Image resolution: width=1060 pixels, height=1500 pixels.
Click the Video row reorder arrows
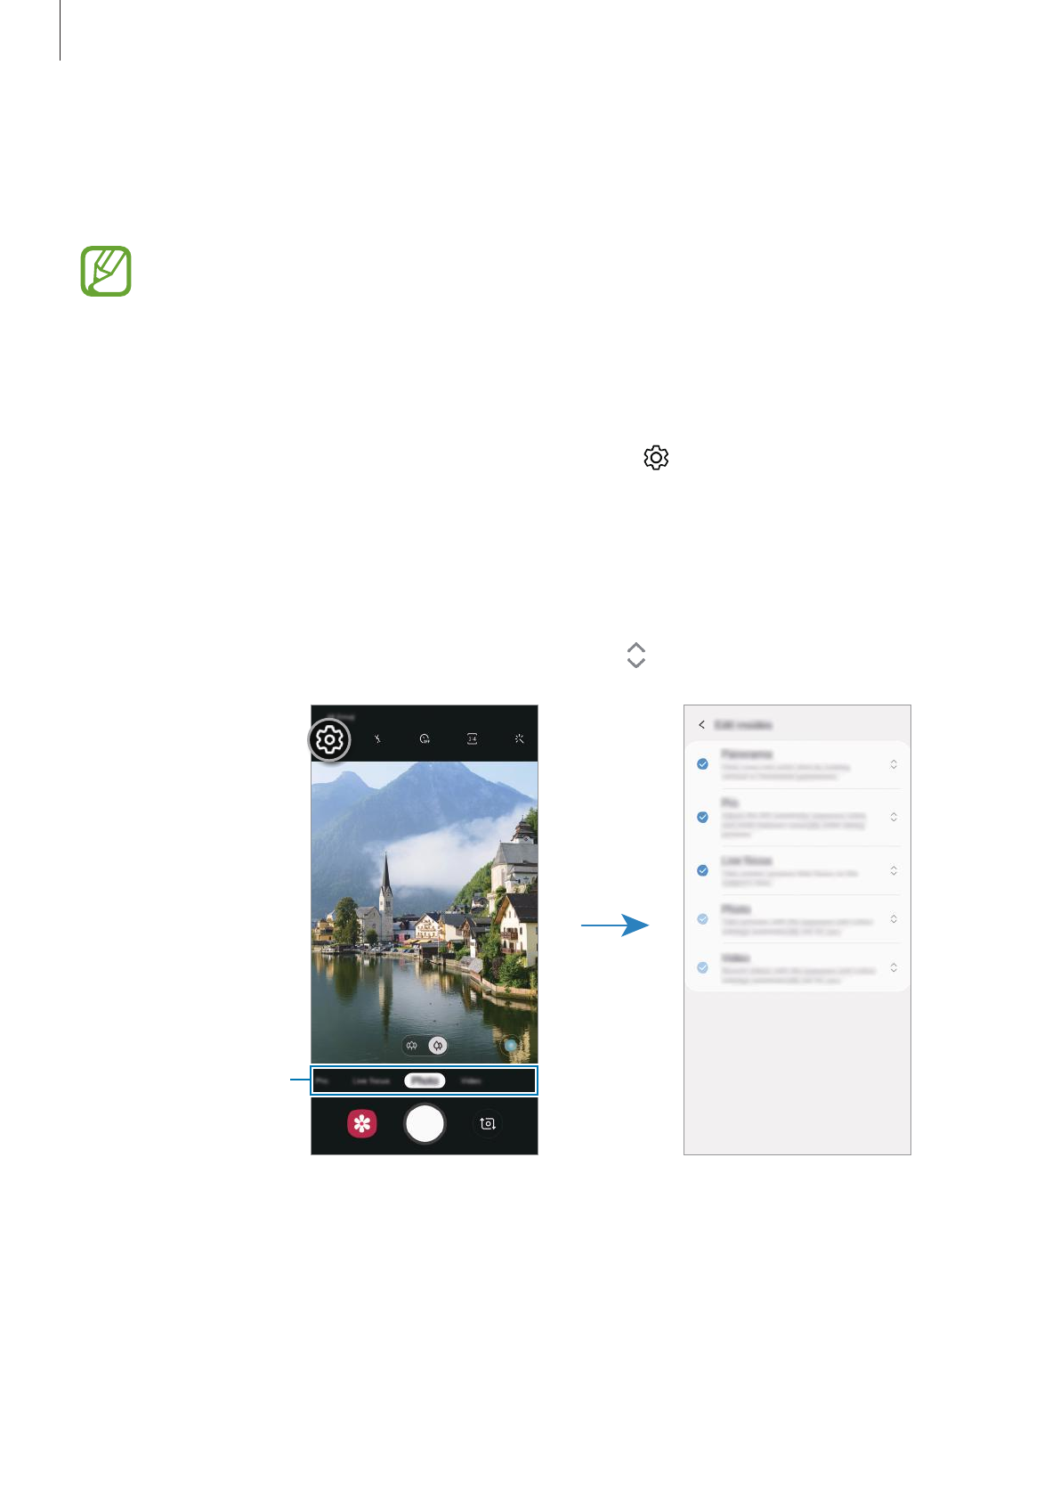tap(894, 967)
